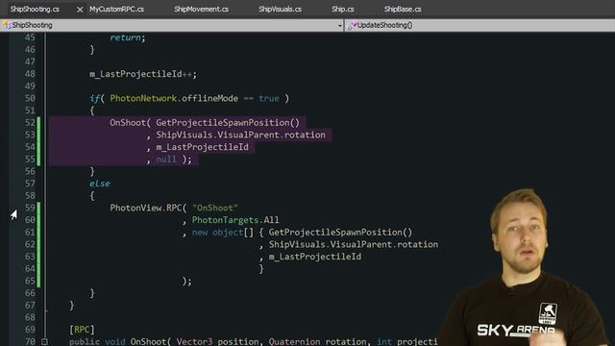Click the null argument on line 55
This screenshot has width=615, height=346.
166,159
